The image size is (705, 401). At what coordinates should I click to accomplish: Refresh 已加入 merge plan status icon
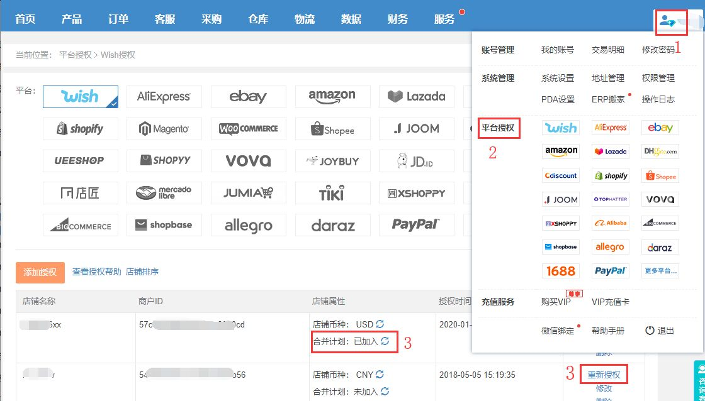[x=385, y=341]
